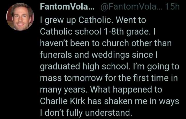Click the line 'haven't been to church other than'
This screenshot has height=119, width=186.
coord(106,43)
